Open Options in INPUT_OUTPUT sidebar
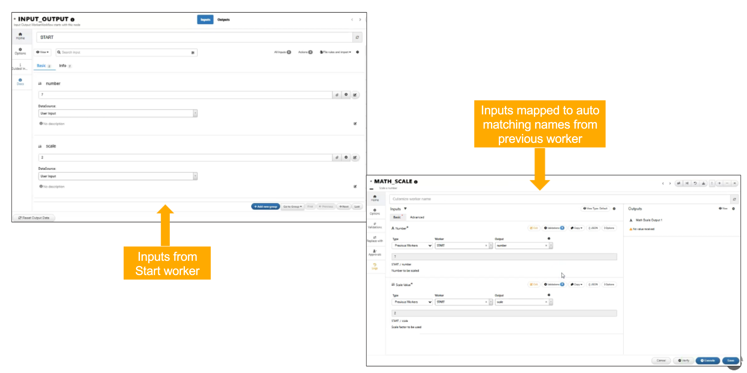Screen dimensions: 747x373 click(x=20, y=51)
